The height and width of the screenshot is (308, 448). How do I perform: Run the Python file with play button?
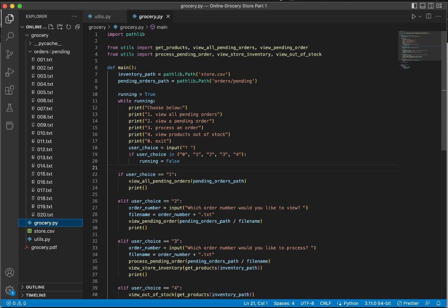point(414,17)
